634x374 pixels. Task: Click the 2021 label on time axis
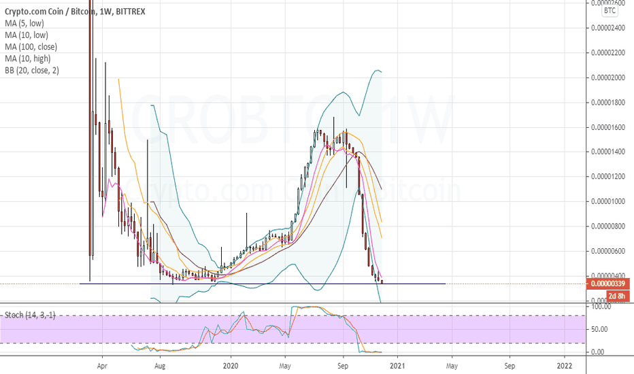(397, 366)
